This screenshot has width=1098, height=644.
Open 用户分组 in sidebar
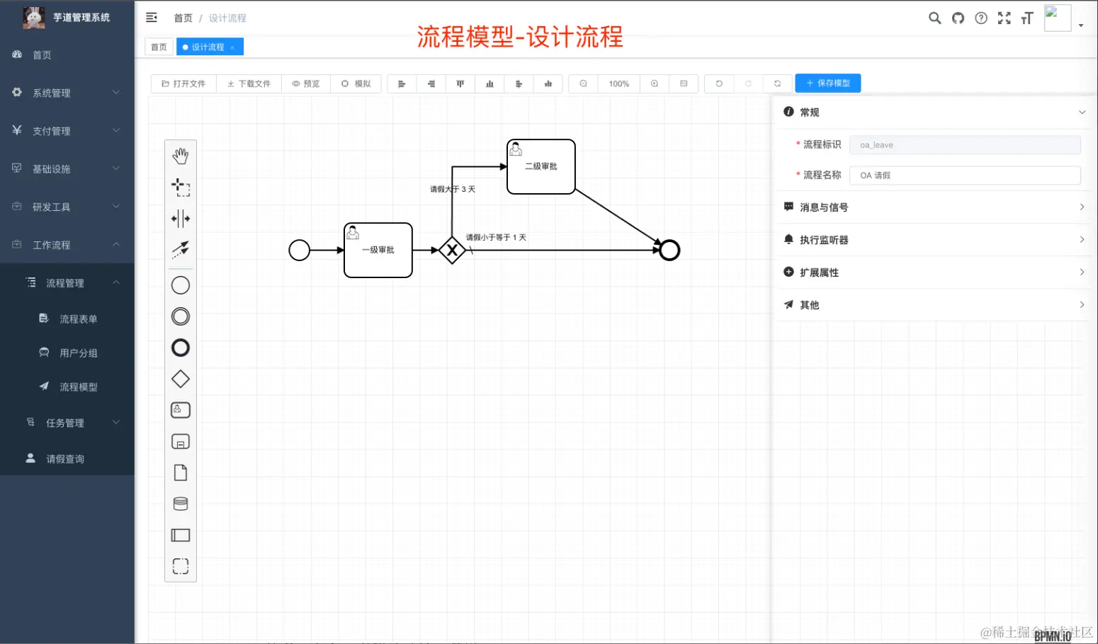67,353
